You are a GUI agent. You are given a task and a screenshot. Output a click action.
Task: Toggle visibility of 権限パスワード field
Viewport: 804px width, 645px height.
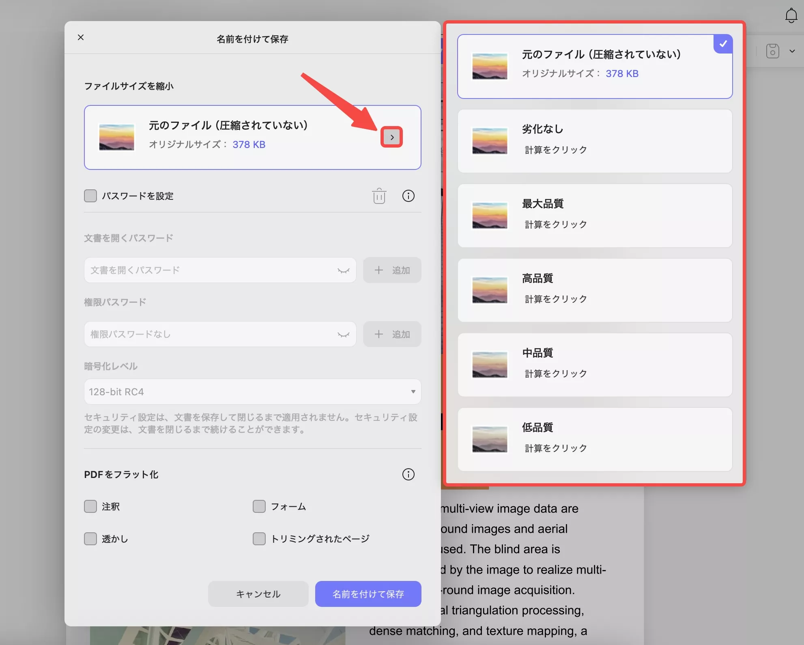[344, 334]
